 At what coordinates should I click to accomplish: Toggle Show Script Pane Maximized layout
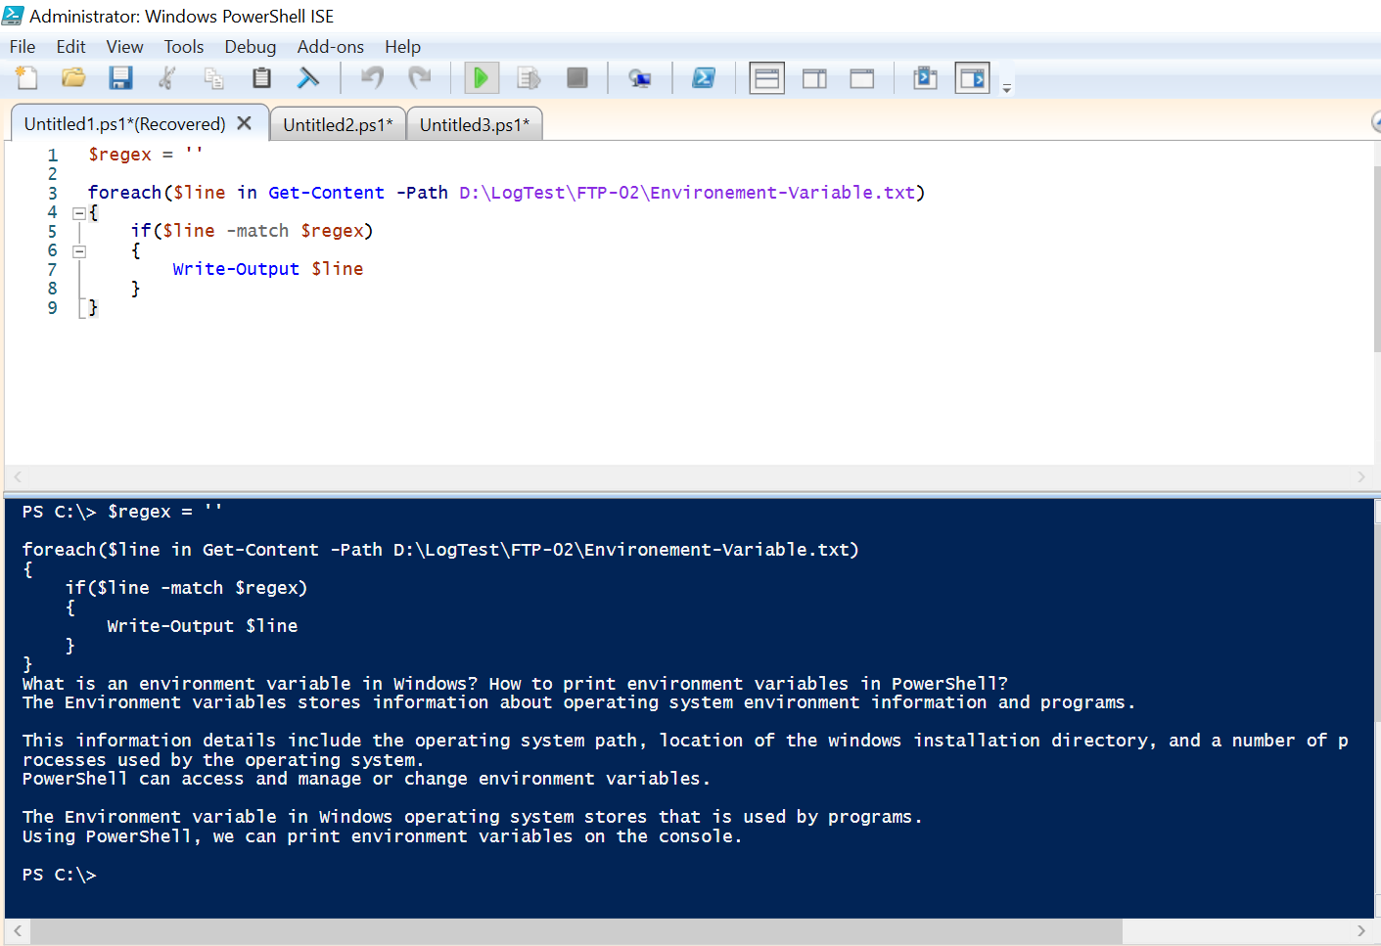(x=861, y=77)
